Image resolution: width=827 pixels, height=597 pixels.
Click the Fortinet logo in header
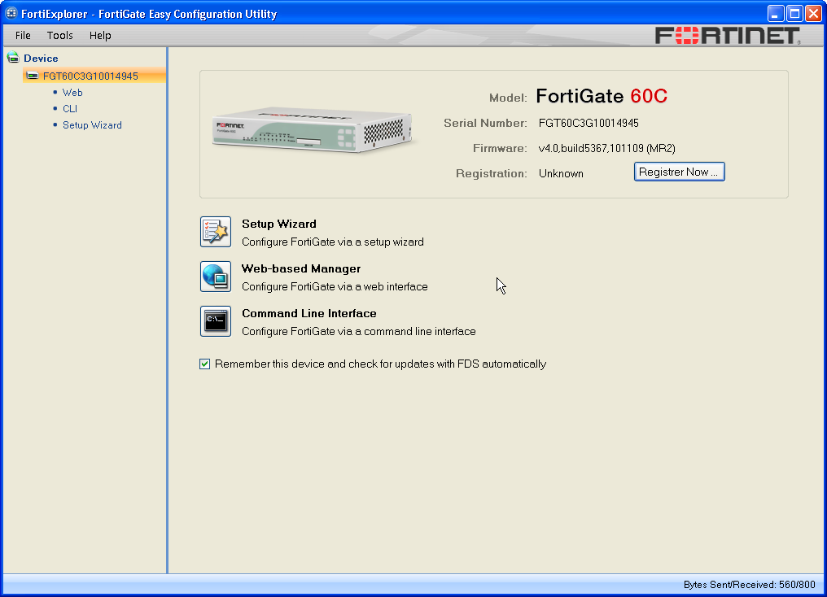coord(728,36)
